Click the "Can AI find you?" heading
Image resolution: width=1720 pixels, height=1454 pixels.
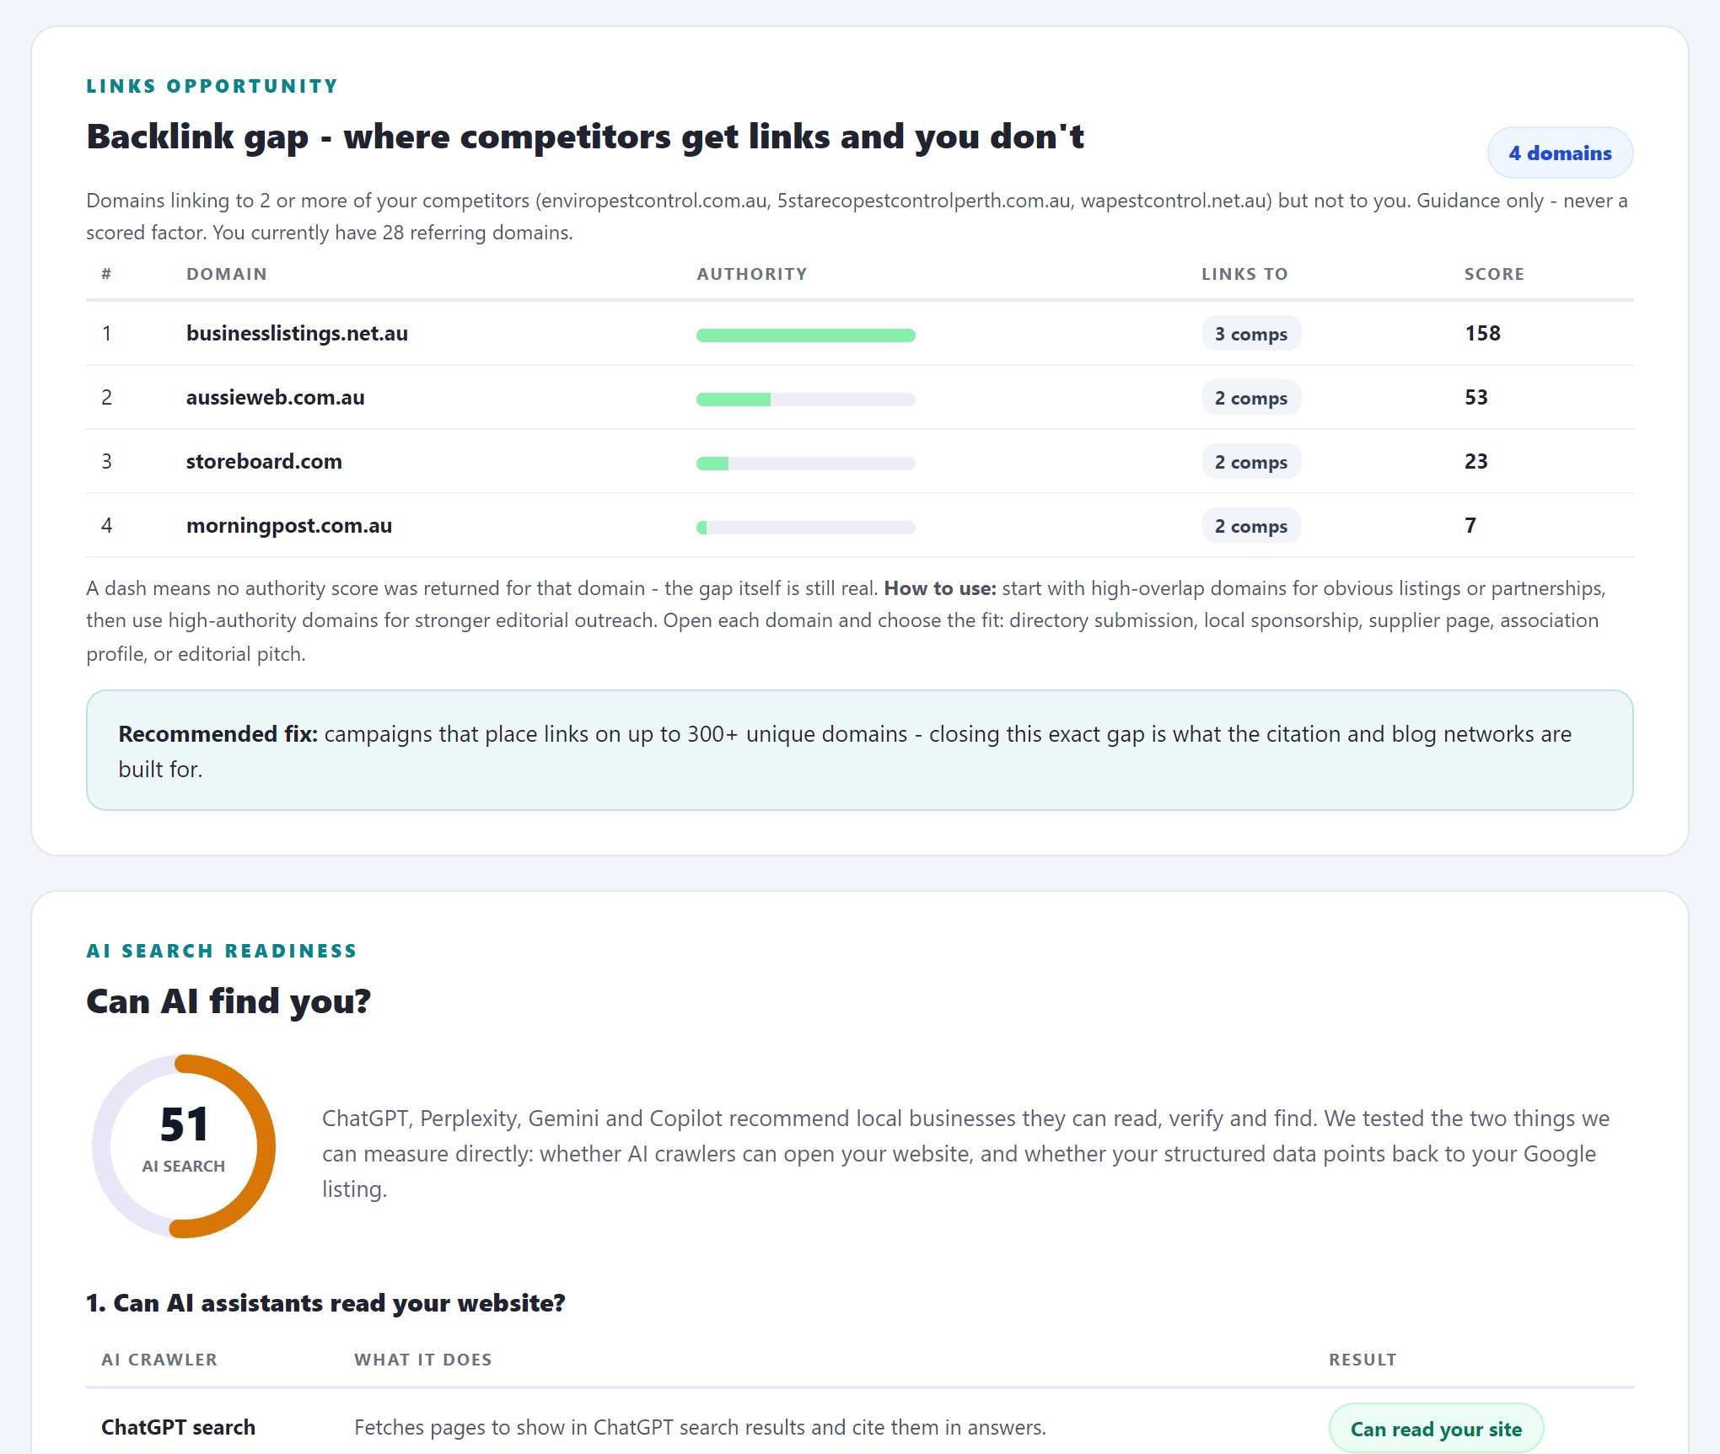pos(228,1001)
